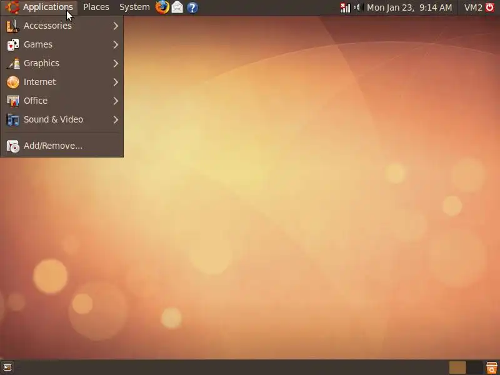The width and height of the screenshot is (500, 375).
Task: Expand the Games arrow chevron
Action: tap(116, 44)
